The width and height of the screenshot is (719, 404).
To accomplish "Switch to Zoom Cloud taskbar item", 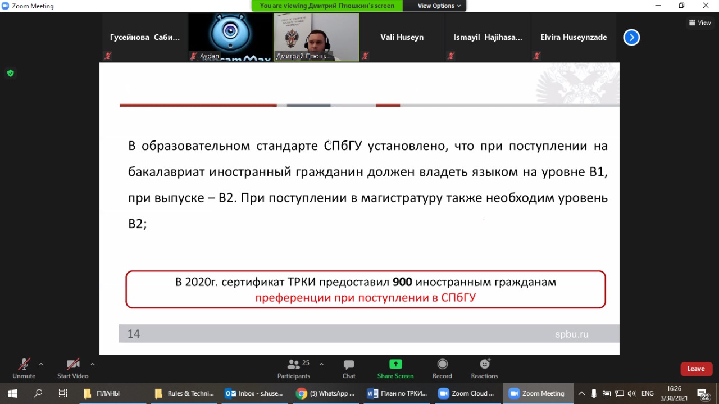I will pos(468,393).
